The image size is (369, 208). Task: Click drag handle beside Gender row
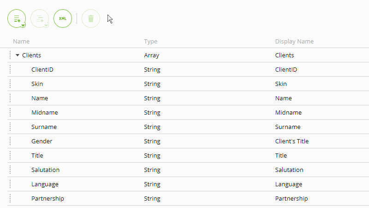point(10,141)
